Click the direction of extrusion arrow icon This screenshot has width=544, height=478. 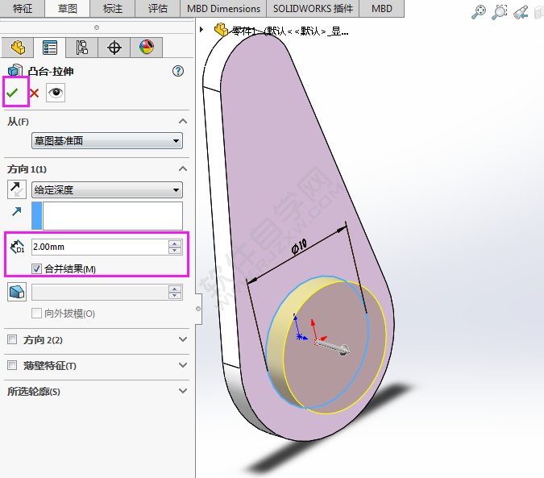(x=17, y=211)
